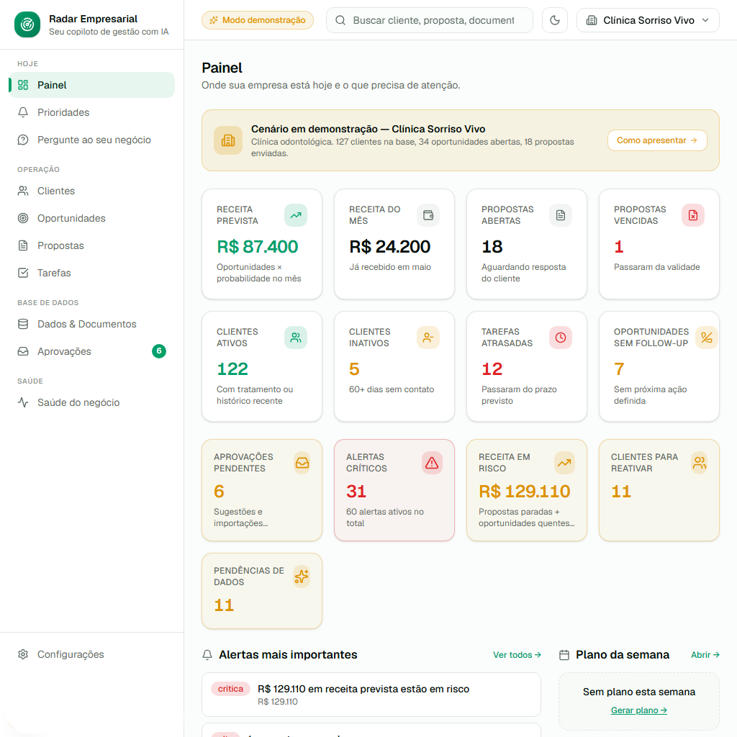Click the clock icon on Tarefas Atrasadas card

(x=561, y=338)
